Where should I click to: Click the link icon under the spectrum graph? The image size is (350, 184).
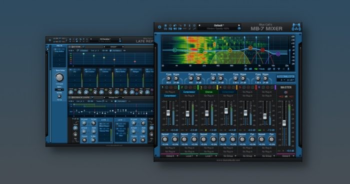(x=269, y=69)
